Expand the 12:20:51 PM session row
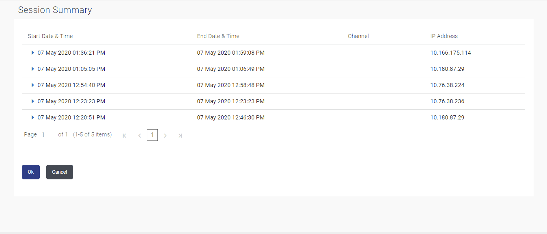Viewport: 547px width, 234px height. 33,117
